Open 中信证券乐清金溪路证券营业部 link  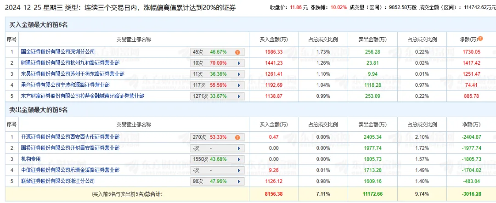point(70,170)
